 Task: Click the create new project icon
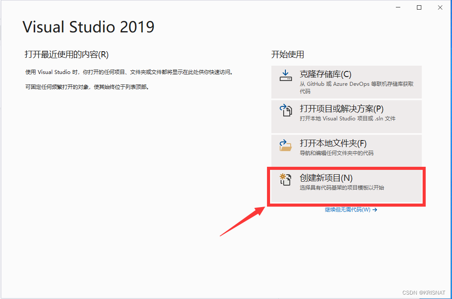click(285, 179)
